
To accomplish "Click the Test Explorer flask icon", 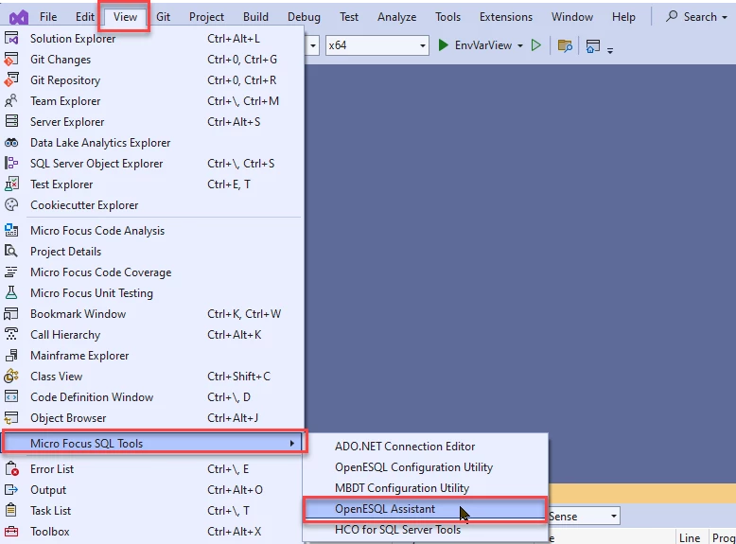I will 11,184.
